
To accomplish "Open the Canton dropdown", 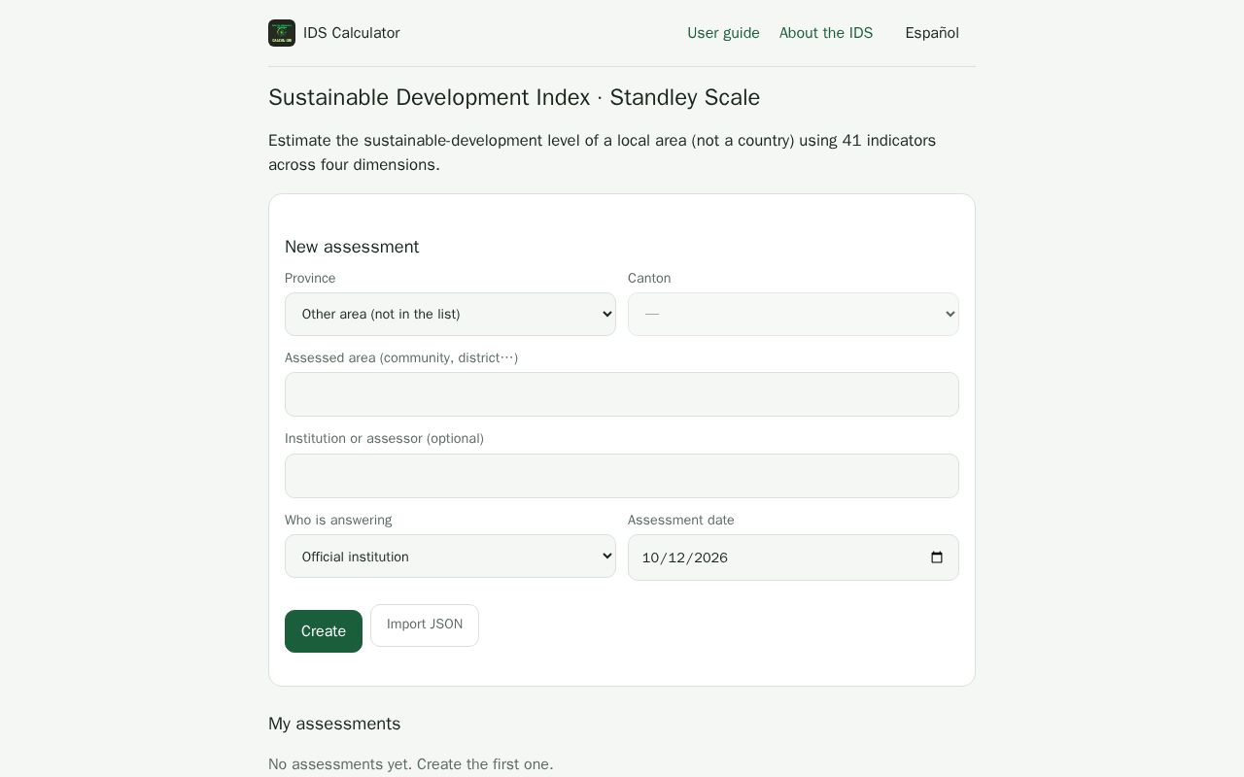I will 793,314.
